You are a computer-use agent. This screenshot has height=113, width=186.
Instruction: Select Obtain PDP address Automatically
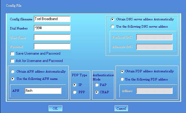pos(122,71)
